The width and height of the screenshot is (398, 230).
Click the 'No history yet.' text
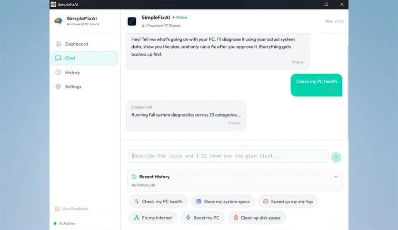(x=144, y=185)
